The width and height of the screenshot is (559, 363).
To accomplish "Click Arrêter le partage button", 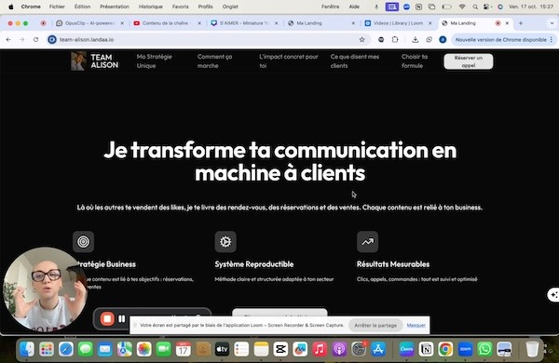I will [375, 325].
